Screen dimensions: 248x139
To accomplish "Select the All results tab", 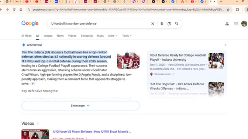I will point(38,36).
